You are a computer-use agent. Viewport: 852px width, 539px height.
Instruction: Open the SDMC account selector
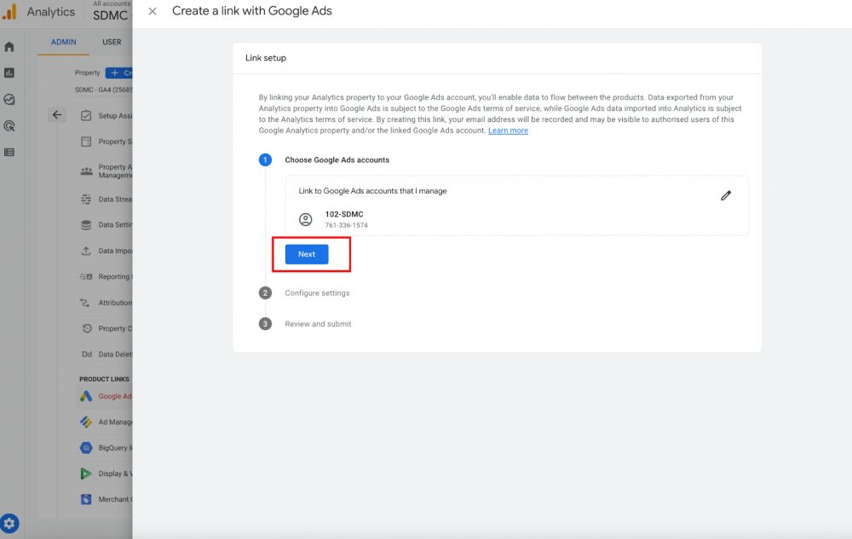pos(111,15)
